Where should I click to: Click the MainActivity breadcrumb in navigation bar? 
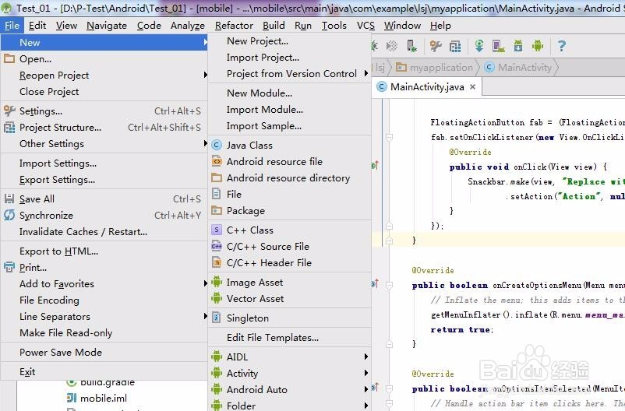518,67
